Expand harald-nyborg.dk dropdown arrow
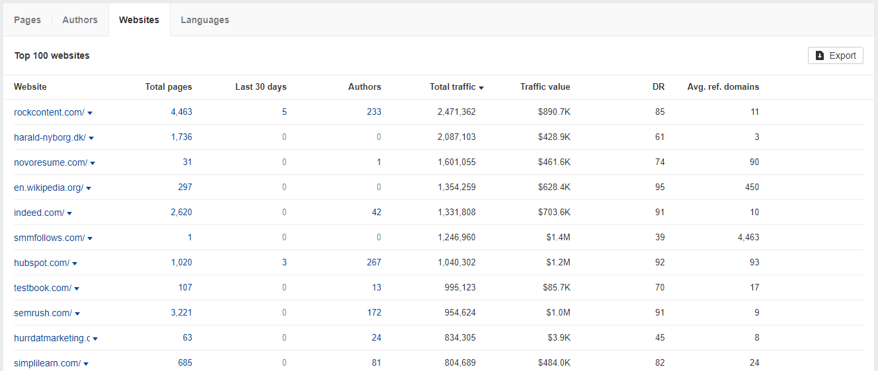Image resolution: width=878 pixels, height=371 pixels. (91, 138)
